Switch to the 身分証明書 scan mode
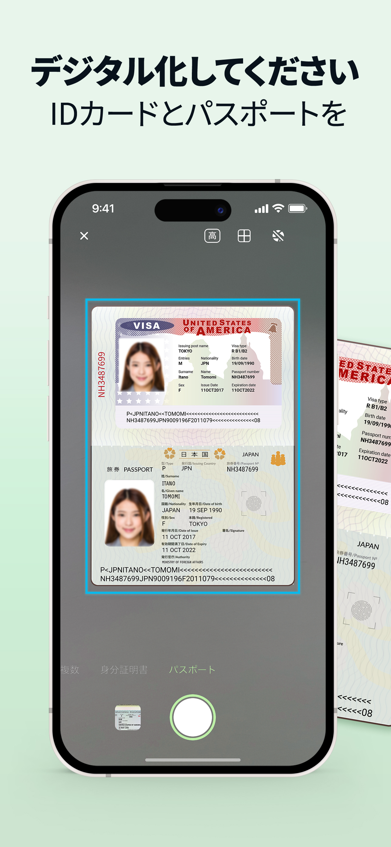 pos(124,669)
